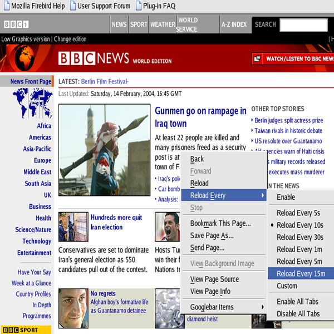334x334 pixels.
Task: Click the diamond heist thumbnail image
Action: (169, 308)
